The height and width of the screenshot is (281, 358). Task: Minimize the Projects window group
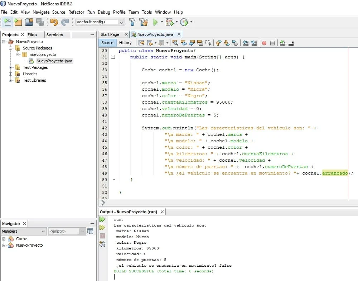click(x=92, y=35)
